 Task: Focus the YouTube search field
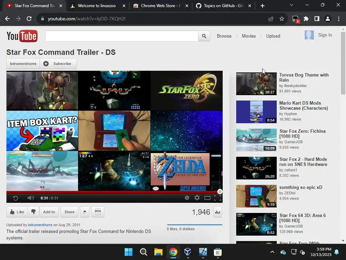tap(122, 36)
